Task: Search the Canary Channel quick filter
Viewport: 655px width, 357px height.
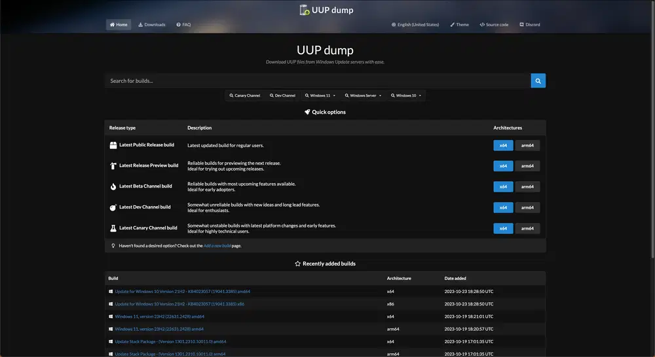Action: [x=245, y=95]
